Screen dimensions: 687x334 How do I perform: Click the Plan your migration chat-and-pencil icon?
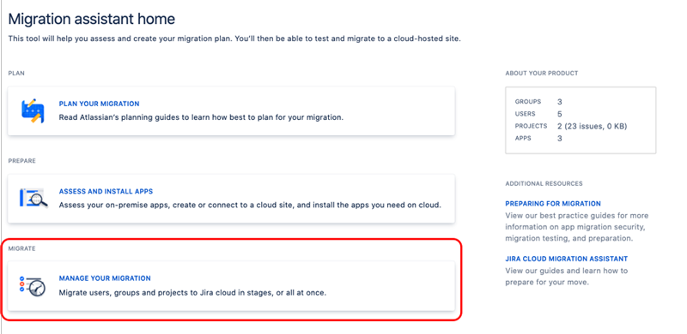33,111
